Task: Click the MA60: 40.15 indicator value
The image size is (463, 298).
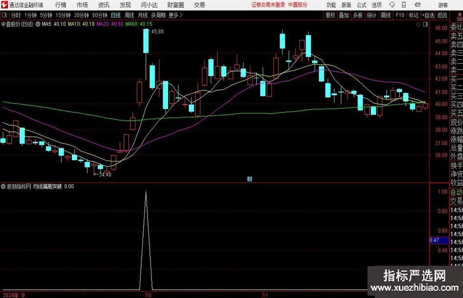Action: pyautogui.click(x=139, y=24)
